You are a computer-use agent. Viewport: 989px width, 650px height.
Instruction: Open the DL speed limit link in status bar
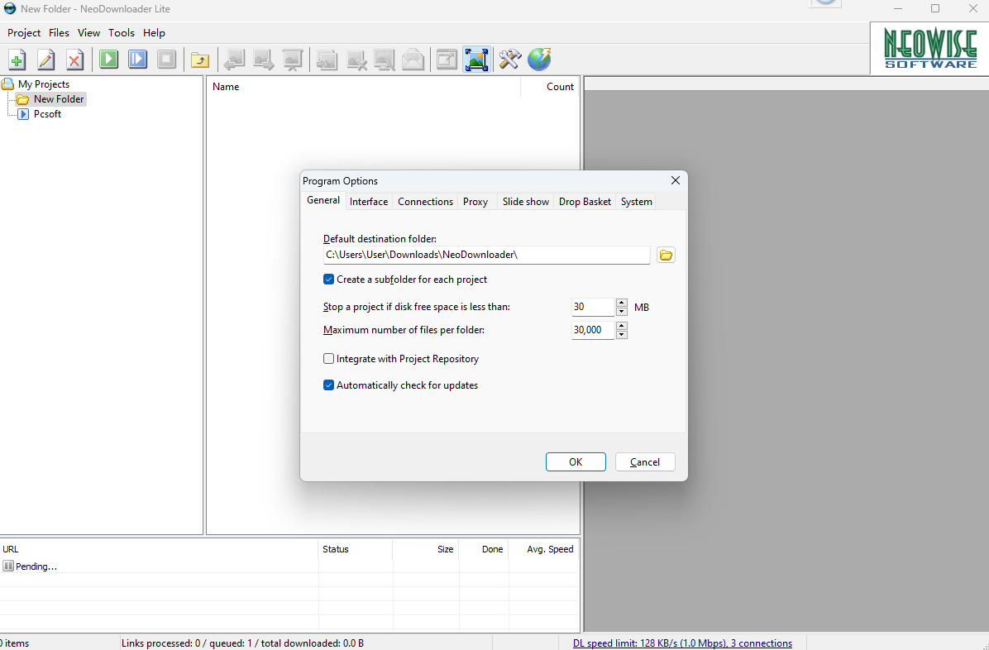click(x=681, y=643)
